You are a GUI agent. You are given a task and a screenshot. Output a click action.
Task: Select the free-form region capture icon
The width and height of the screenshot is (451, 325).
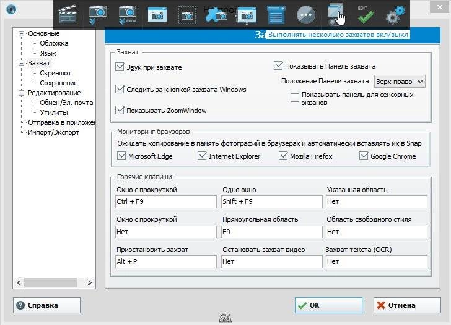[217, 15]
